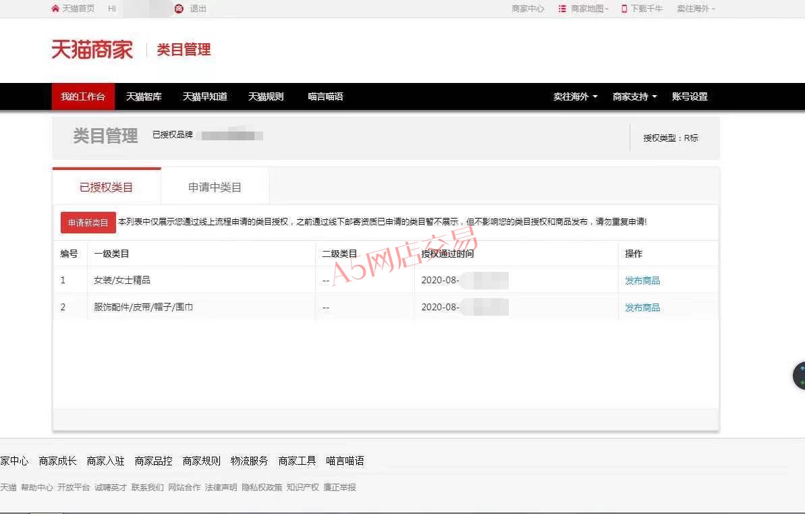The height and width of the screenshot is (514, 805).
Task: Click the round red merchant badge icon
Action: (x=179, y=9)
